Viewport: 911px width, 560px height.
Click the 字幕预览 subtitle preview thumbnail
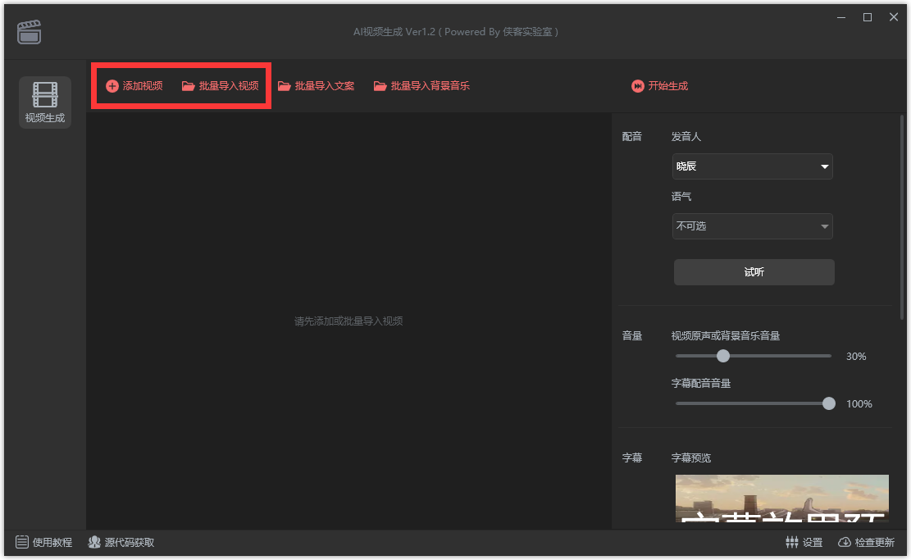(x=781, y=500)
